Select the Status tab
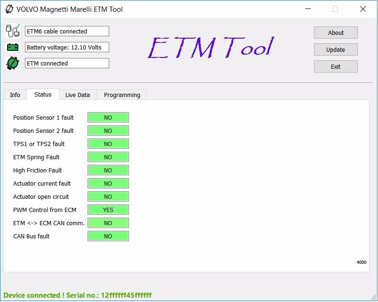Image resolution: width=378 pixels, height=302 pixels. coord(42,94)
